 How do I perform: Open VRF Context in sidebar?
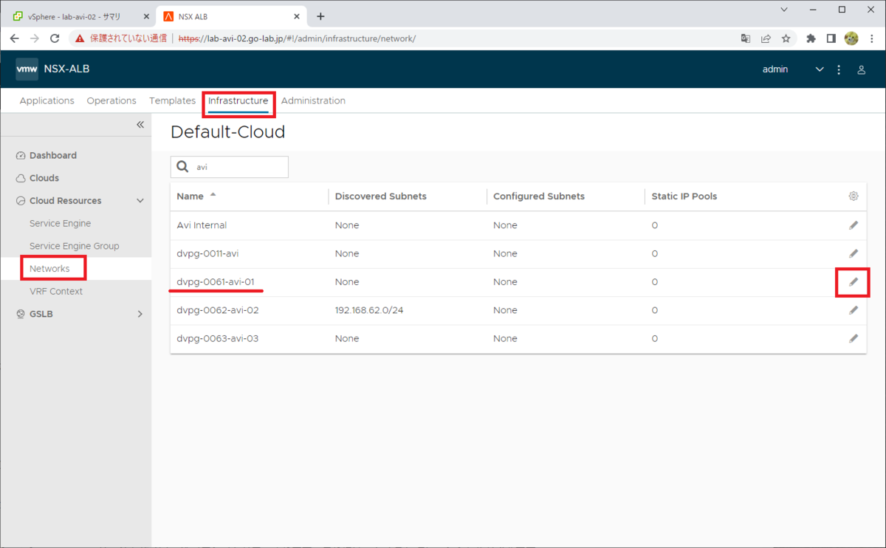pos(56,291)
